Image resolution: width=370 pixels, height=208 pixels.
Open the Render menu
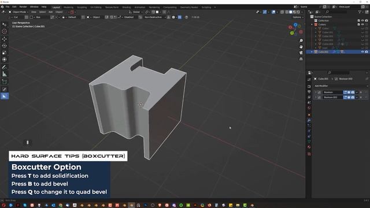tap(23, 7)
